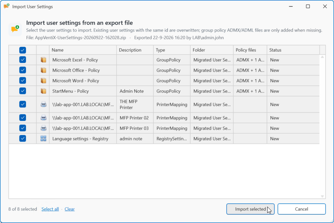Click GroupPolicy type in Microsoft Excel row
Viewport: 334px width, 223px height.
coord(172,60)
